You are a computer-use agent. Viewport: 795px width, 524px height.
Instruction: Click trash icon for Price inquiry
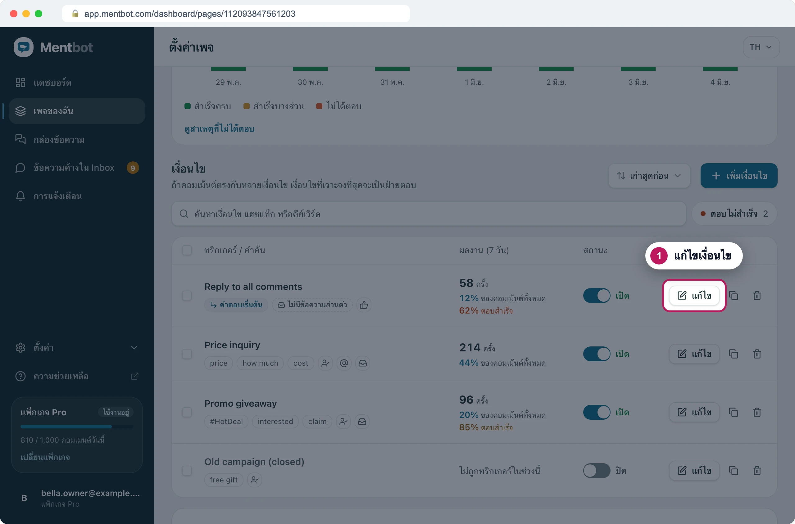[x=757, y=354]
